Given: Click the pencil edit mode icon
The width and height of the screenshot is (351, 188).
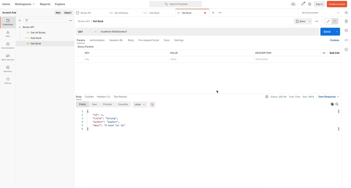Looking at the screenshot, I should coord(328,21).
